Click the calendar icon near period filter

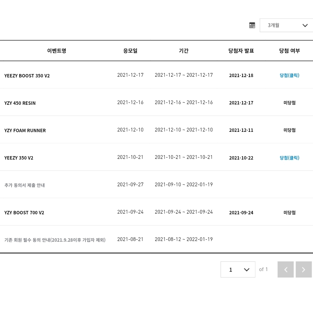[x=252, y=25]
